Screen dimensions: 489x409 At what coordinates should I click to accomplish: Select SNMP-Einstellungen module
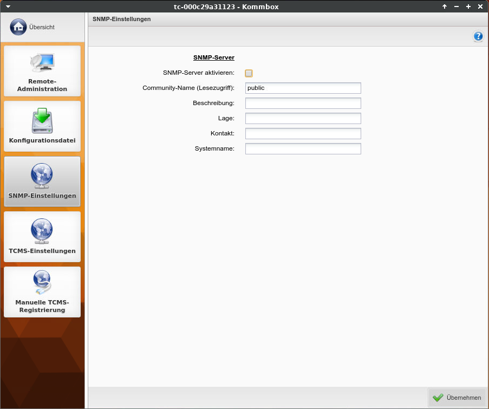(42, 181)
